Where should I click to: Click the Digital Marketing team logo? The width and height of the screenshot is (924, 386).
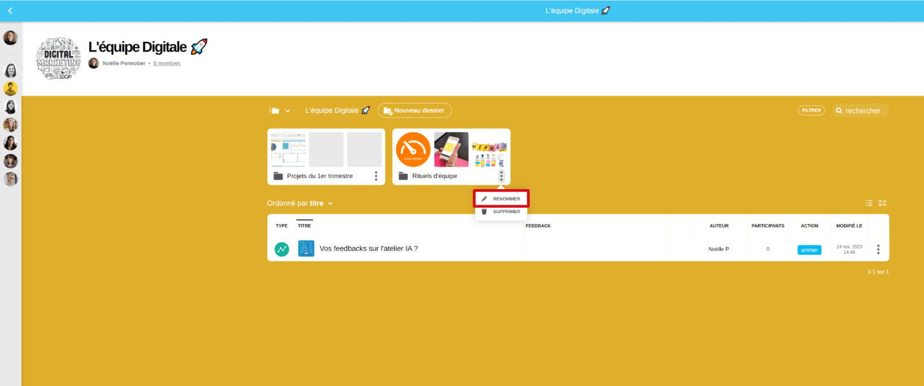tap(59, 59)
